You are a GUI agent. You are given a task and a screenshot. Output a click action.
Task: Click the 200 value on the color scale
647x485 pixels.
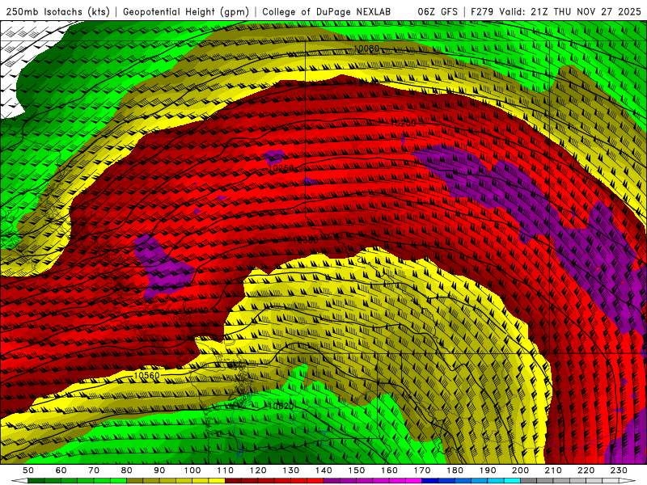coord(520,470)
